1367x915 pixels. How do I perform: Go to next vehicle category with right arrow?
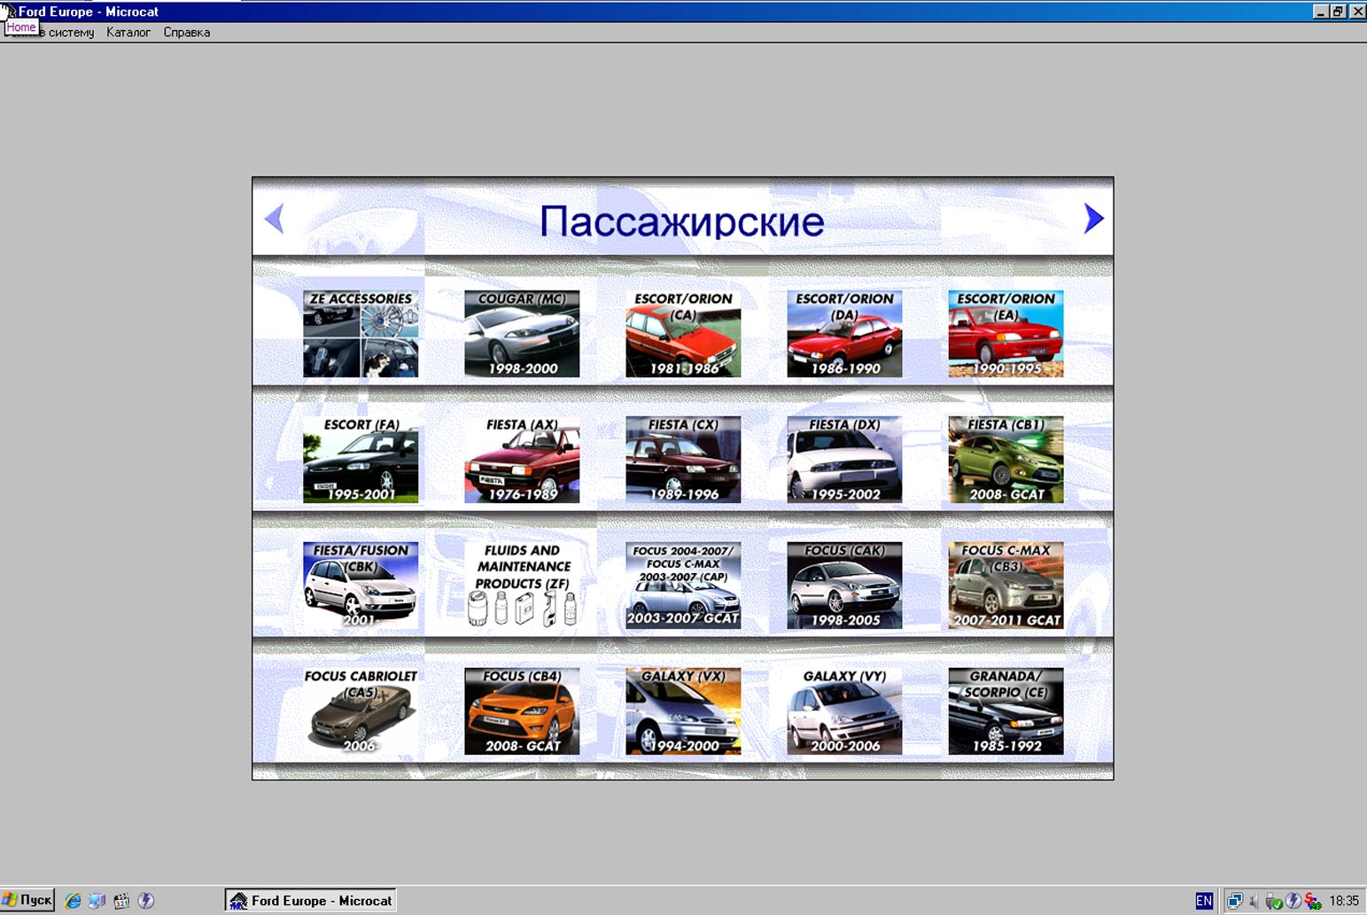coord(1093,218)
